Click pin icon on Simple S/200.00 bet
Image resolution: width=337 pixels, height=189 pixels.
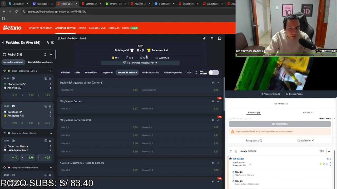click(230, 151)
